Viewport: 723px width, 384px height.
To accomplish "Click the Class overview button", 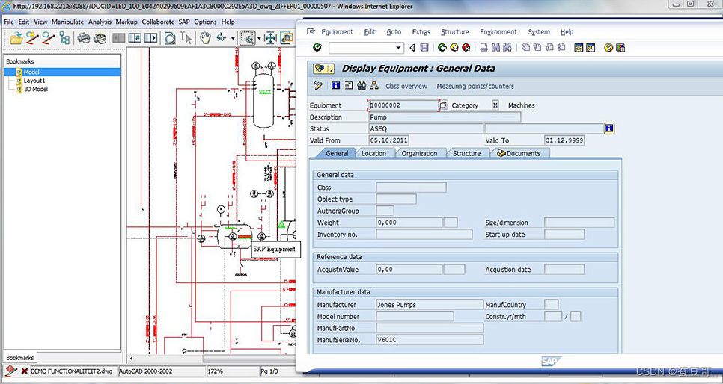I will click(x=406, y=86).
